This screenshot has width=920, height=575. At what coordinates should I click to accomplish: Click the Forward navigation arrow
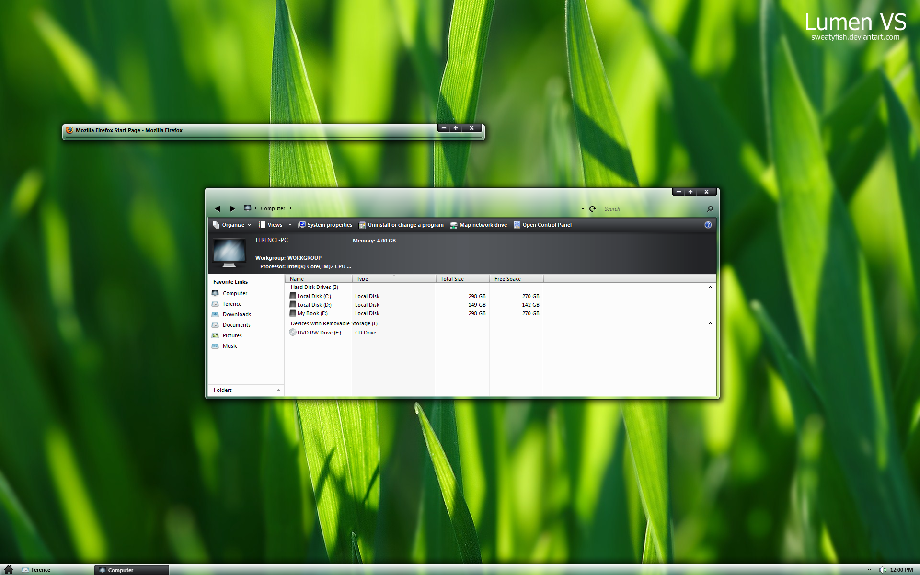click(x=232, y=208)
